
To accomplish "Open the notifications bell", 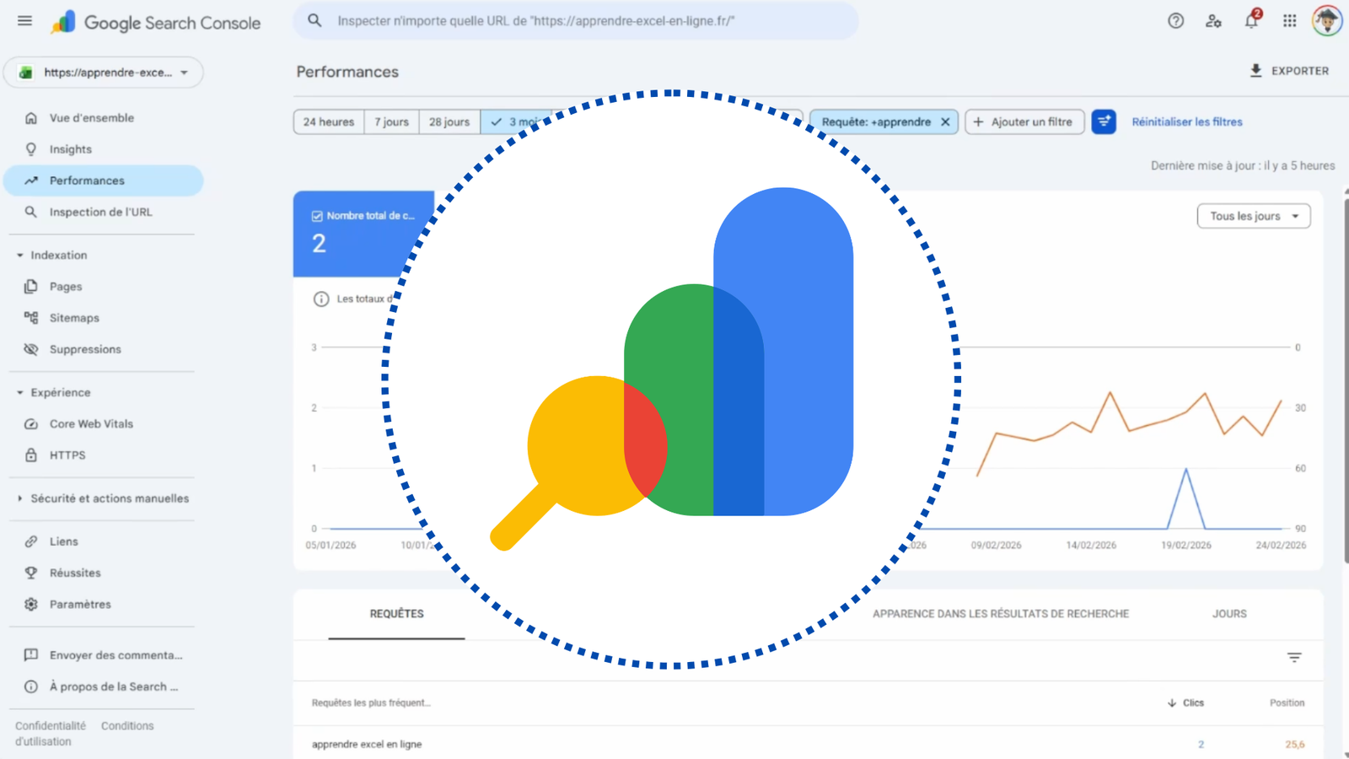I will (x=1250, y=21).
